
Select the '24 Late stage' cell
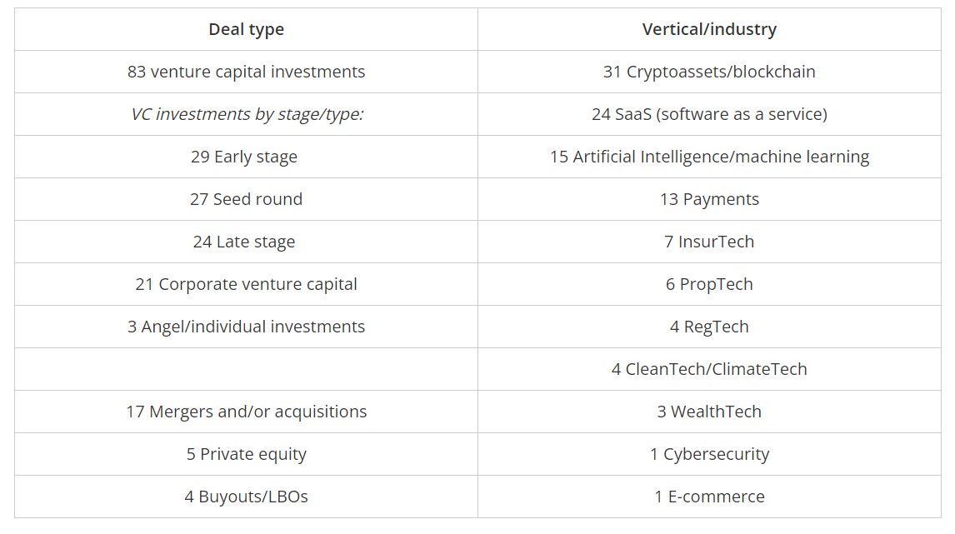point(246,242)
